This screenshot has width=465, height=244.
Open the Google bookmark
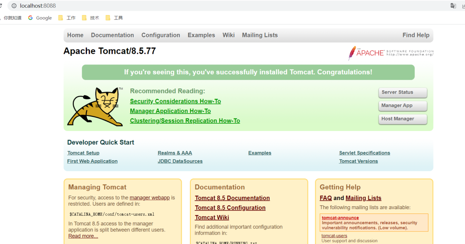tap(40, 18)
